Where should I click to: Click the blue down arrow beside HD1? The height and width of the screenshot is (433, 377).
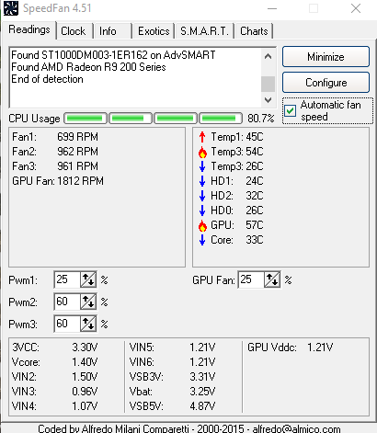click(202, 181)
